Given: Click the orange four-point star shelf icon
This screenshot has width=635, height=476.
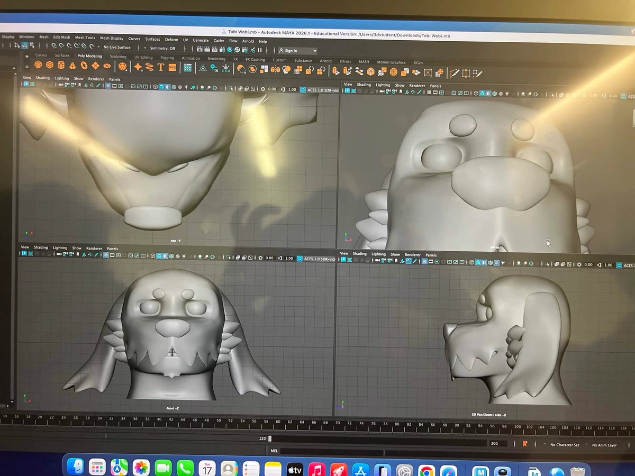Looking at the screenshot, I should pyautogui.click(x=138, y=67).
